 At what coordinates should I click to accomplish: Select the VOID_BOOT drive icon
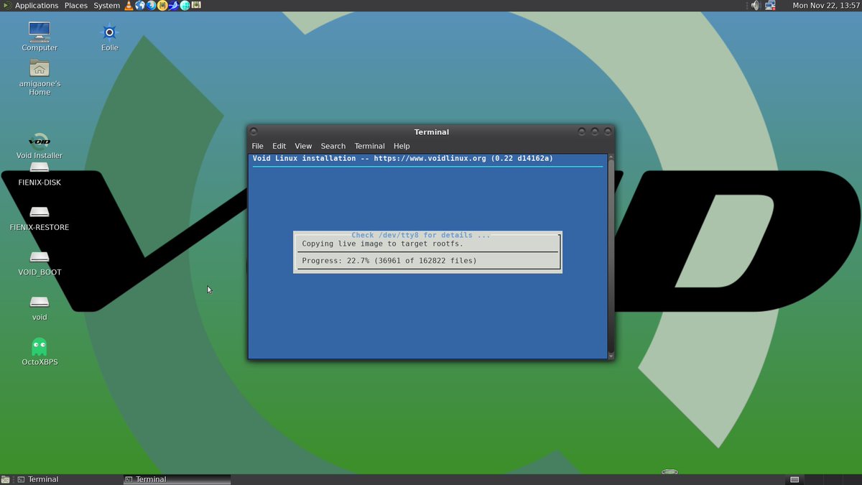click(40, 264)
